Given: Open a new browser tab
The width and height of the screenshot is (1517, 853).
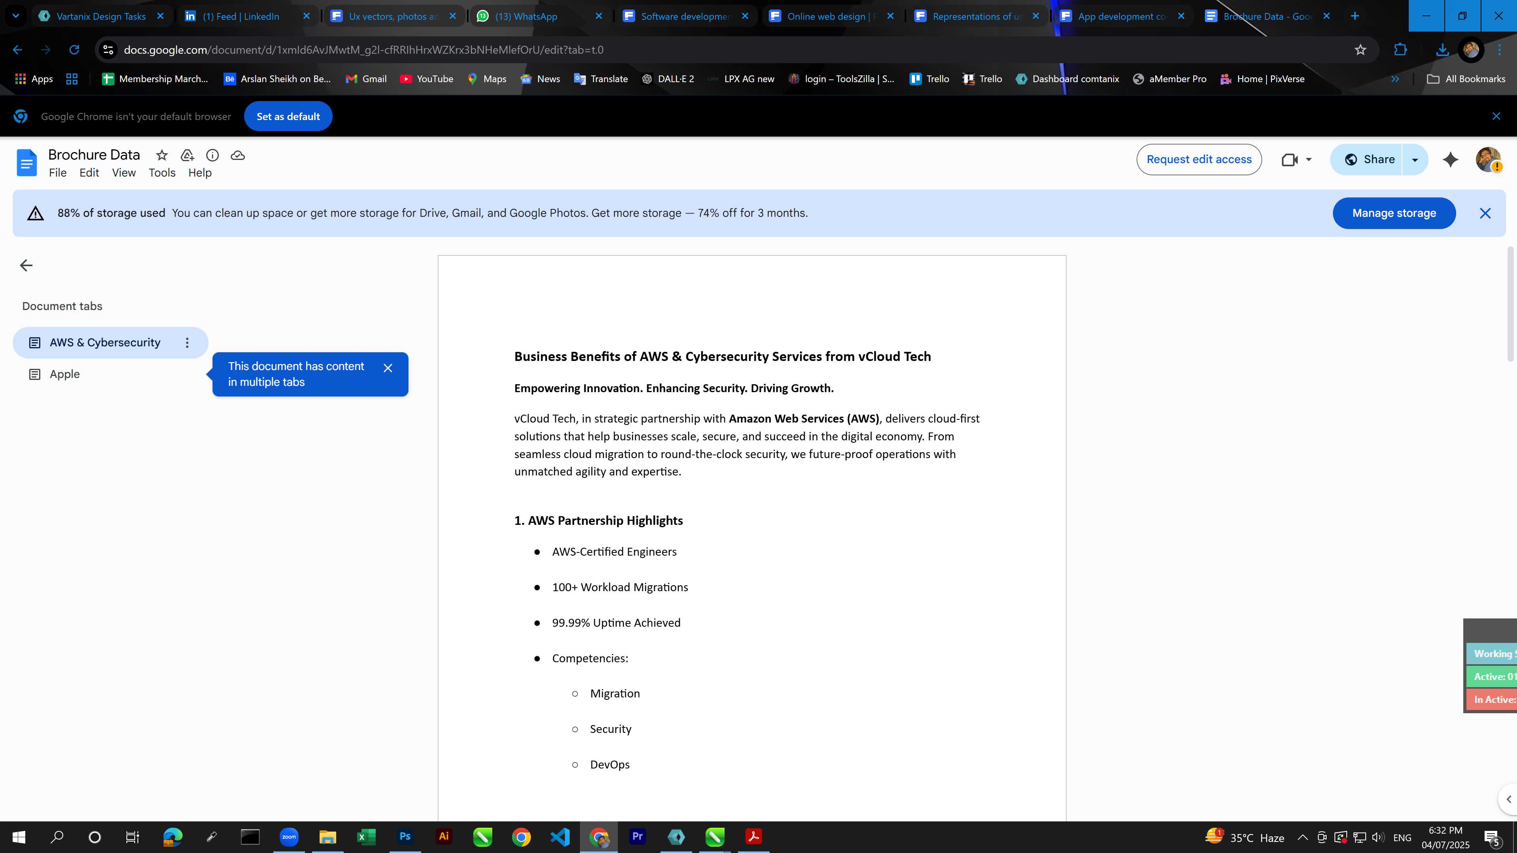Looking at the screenshot, I should pyautogui.click(x=1355, y=16).
